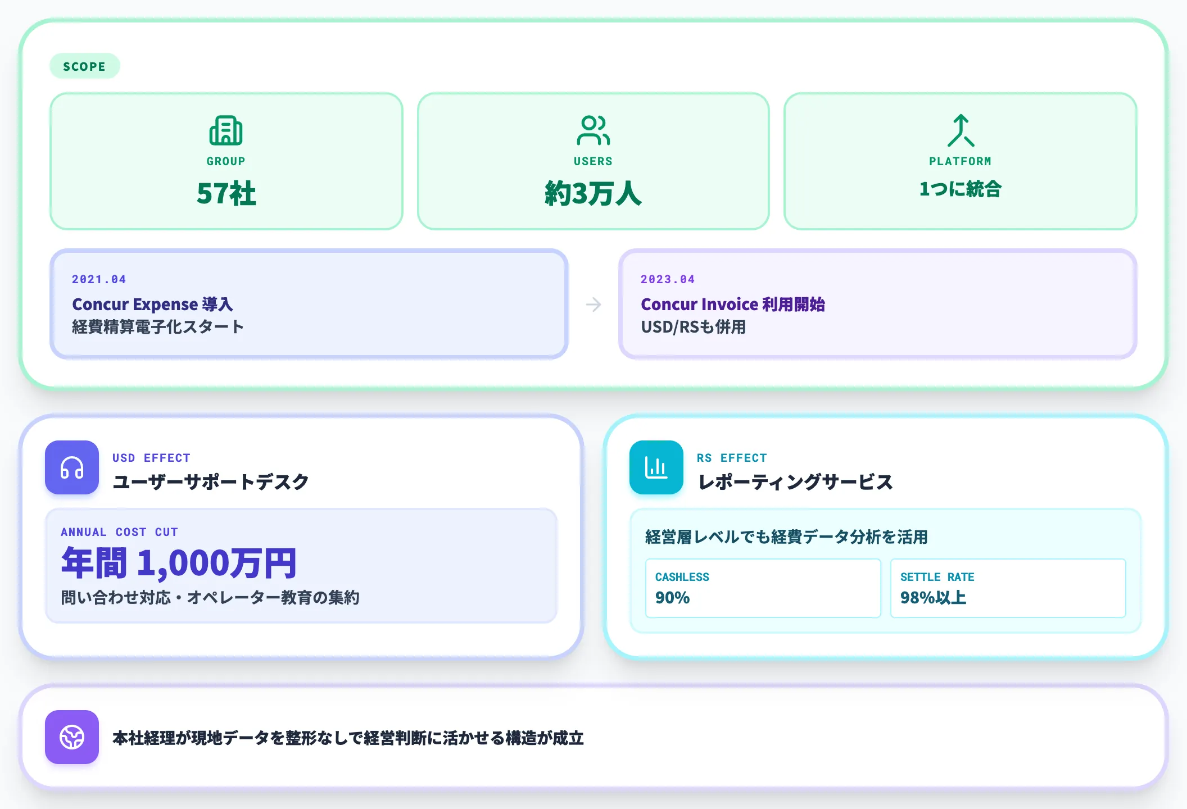Click the building icon above GROUP
This screenshot has width=1187, height=809.
[226, 130]
